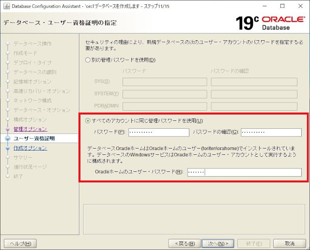Click the step bullet icon beside ユーザー資格証明

coord(8,138)
